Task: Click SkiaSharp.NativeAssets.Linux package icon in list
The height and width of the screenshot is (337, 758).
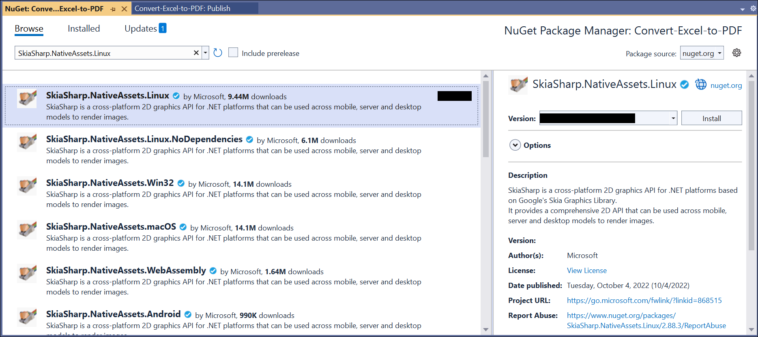Action: (27, 98)
